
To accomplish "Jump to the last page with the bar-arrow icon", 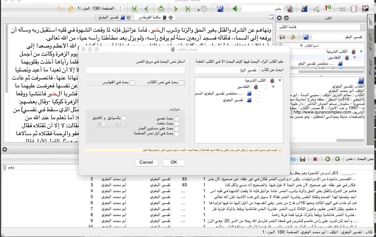I will (x=188, y=9).
